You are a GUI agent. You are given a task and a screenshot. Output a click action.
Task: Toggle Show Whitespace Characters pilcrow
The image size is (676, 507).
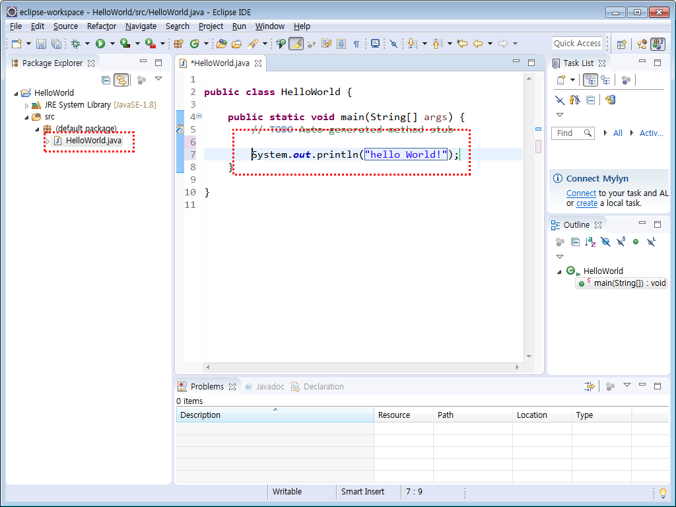pyautogui.click(x=356, y=44)
